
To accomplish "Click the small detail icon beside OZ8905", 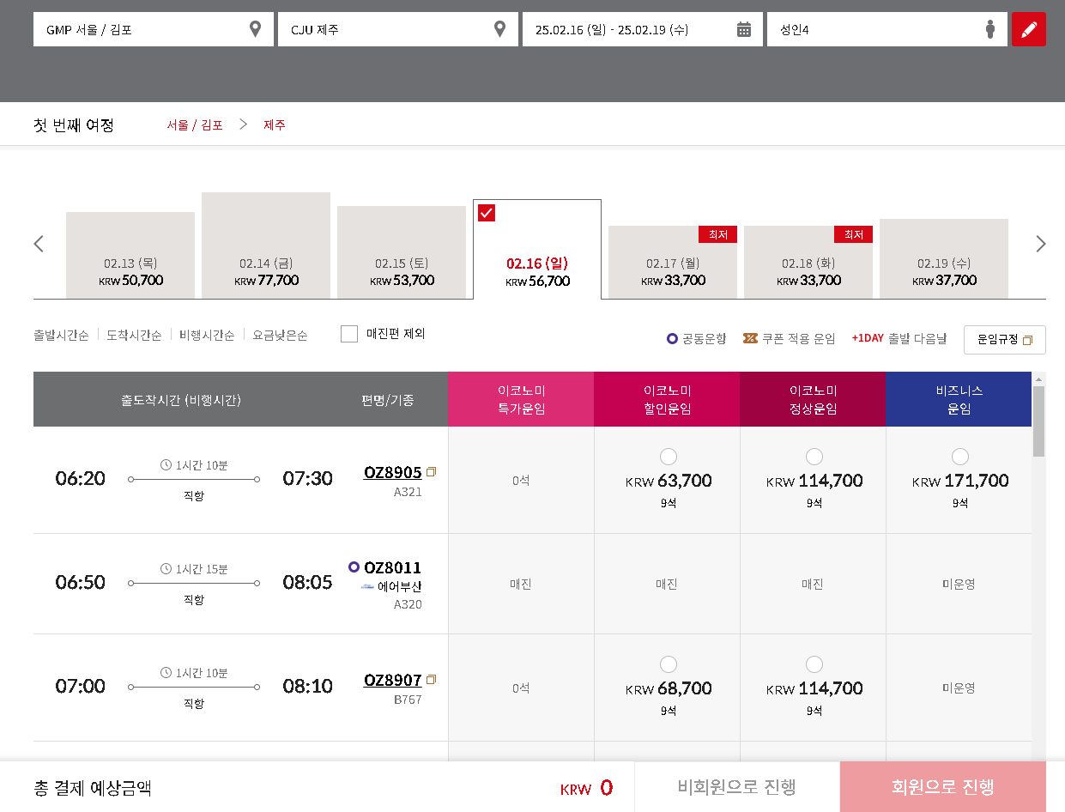I will pyautogui.click(x=430, y=470).
